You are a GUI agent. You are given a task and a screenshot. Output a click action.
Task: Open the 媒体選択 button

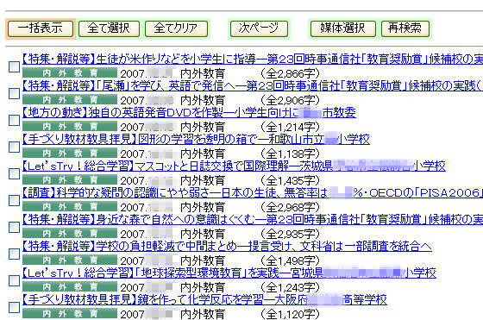pos(343,28)
